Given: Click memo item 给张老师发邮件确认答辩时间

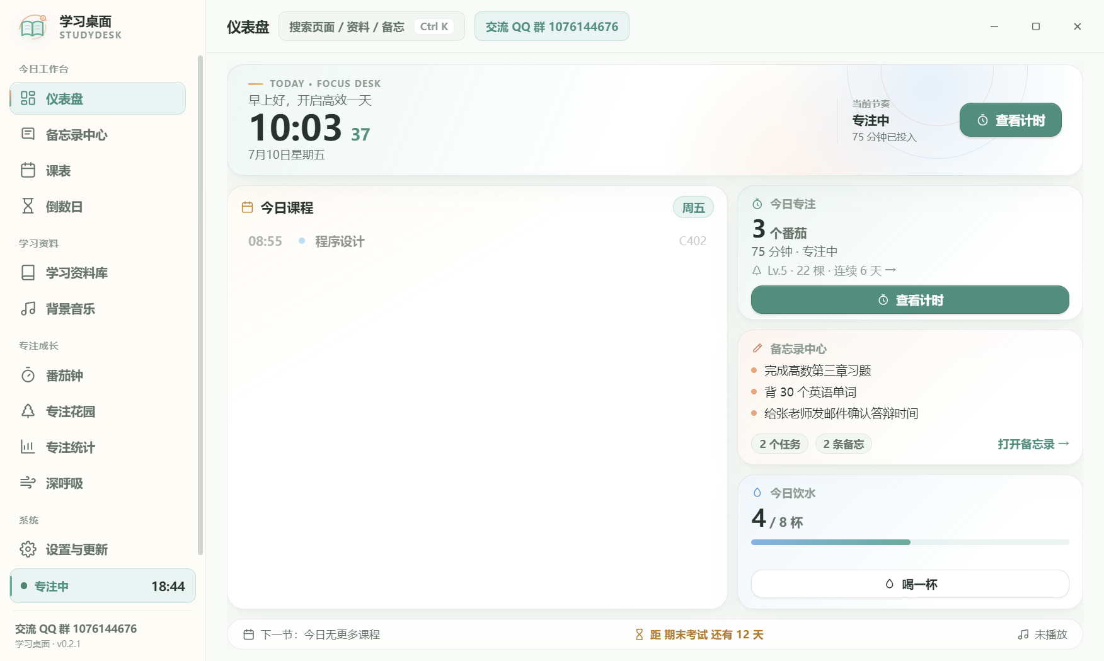Looking at the screenshot, I should click(841, 413).
